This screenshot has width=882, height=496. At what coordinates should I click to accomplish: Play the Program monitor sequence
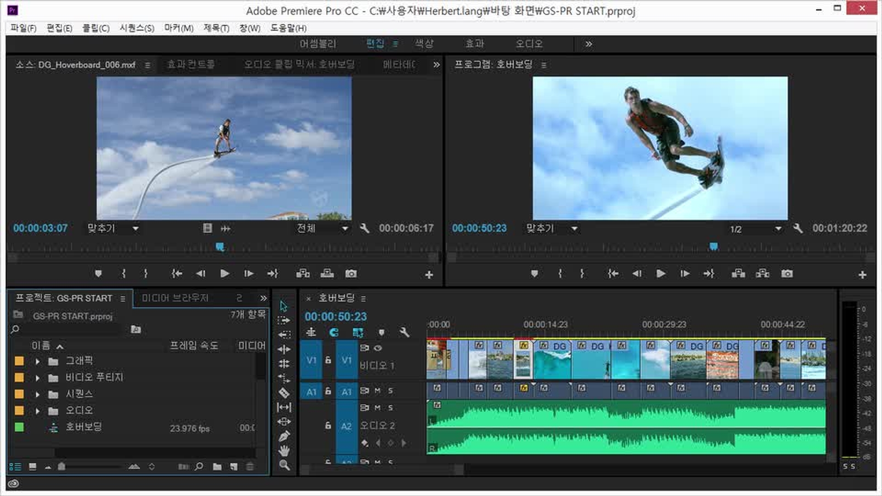point(661,274)
